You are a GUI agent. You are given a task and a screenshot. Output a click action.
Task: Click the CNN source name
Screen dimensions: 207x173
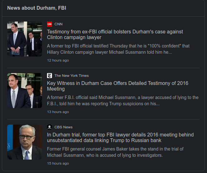pyautogui.click(x=59, y=24)
